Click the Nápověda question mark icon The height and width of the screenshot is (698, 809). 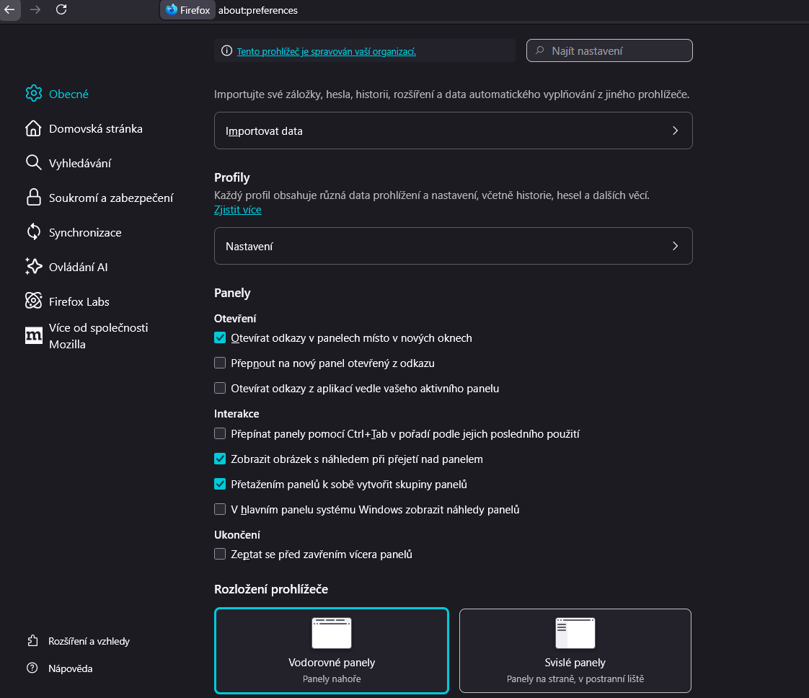pyautogui.click(x=32, y=668)
